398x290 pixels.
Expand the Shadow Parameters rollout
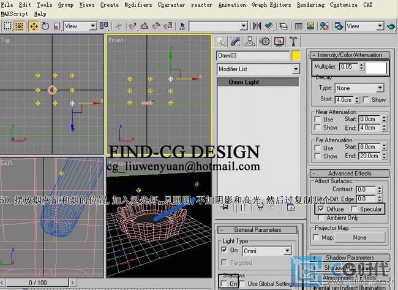pos(350,258)
